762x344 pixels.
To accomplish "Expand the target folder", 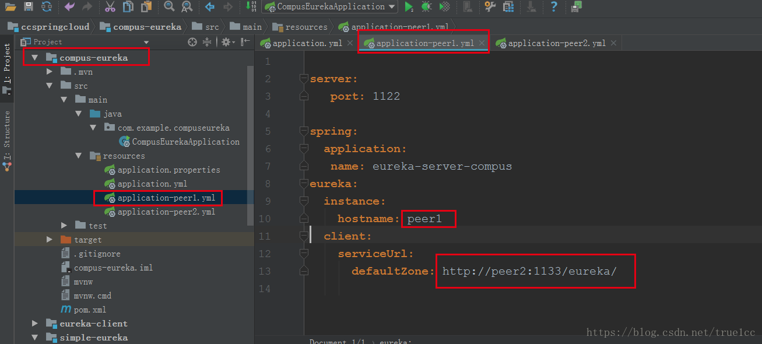I will point(50,240).
